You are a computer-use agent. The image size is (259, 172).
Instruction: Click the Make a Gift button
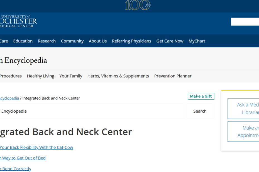[x=201, y=96]
